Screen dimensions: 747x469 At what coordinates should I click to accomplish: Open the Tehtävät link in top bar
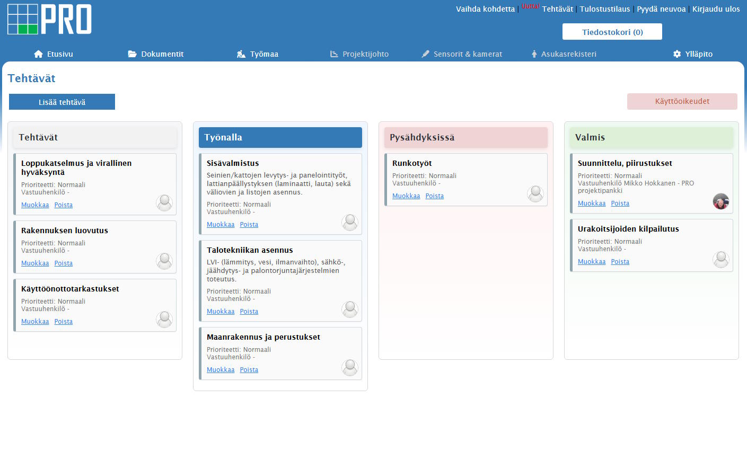pos(557,9)
